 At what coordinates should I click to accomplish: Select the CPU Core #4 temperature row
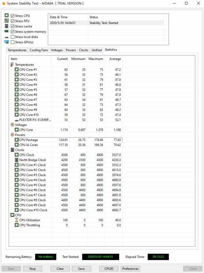tap(66, 85)
